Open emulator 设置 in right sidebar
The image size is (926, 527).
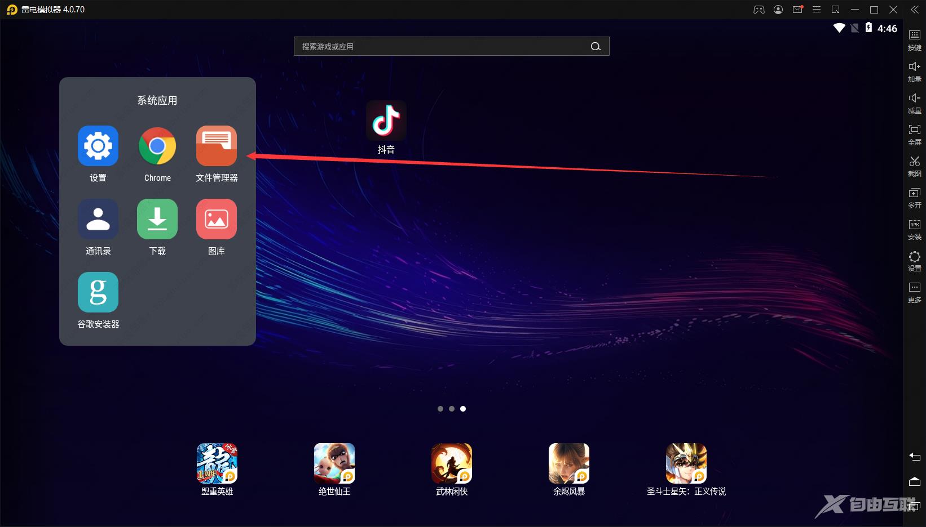coord(915,261)
